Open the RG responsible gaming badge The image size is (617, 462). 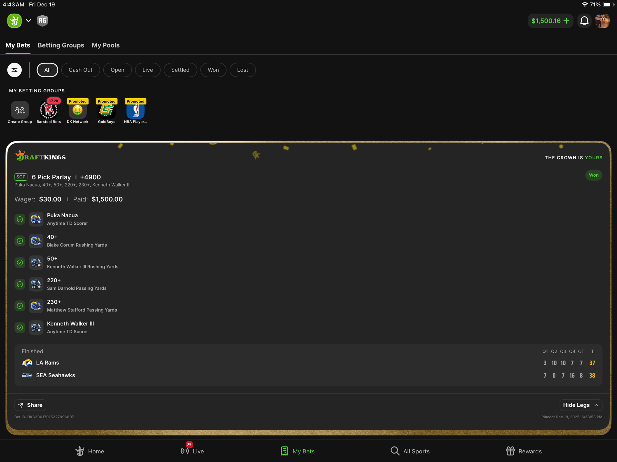pyautogui.click(x=42, y=21)
